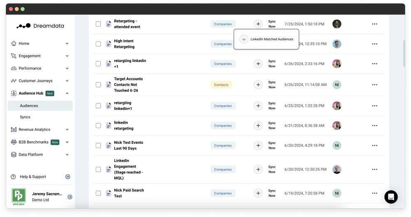Click the Data Platform database icon

(14, 155)
